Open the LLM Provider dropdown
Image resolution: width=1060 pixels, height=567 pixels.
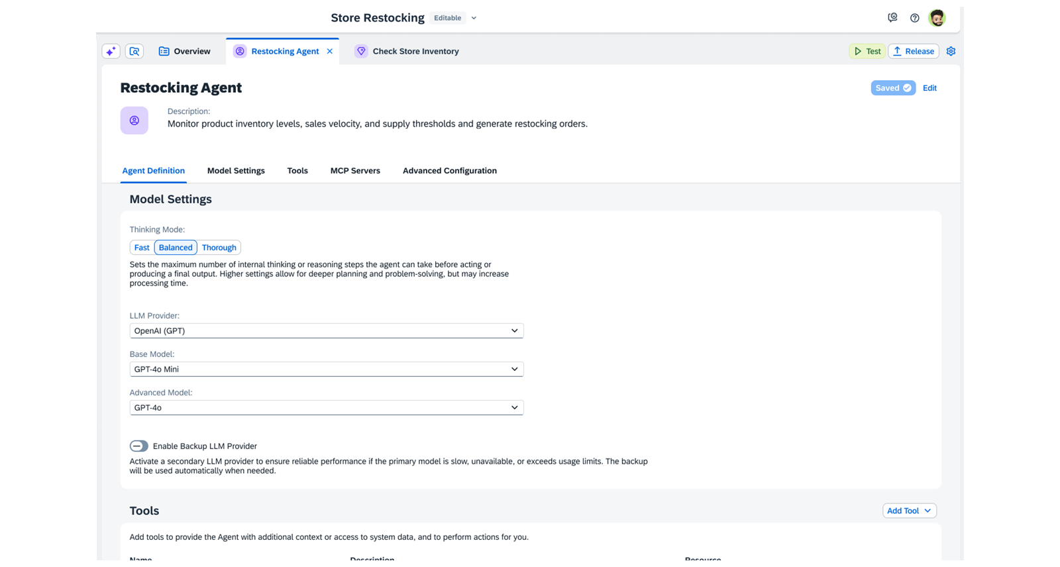pyautogui.click(x=327, y=331)
